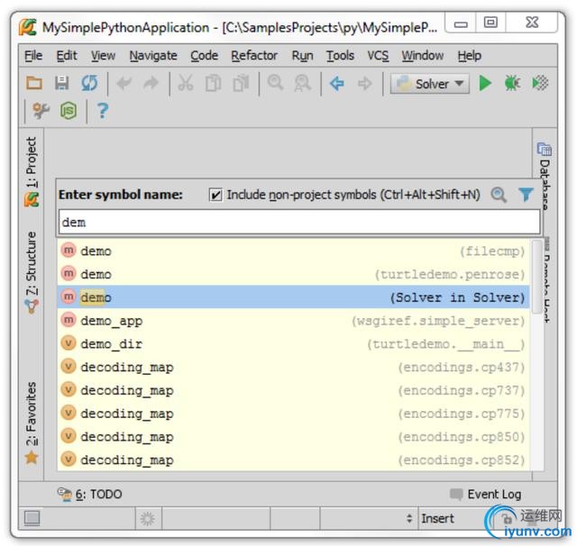The width and height of the screenshot is (577, 546).
Task: Select decoding_map (encodings.cp852) result
Action: coord(293,460)
